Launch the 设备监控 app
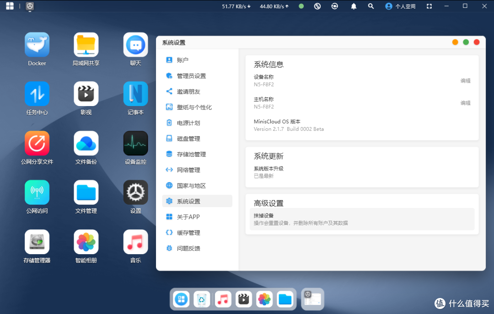Image resolution: width=494 pixels, height=314 pixels. 135,144
